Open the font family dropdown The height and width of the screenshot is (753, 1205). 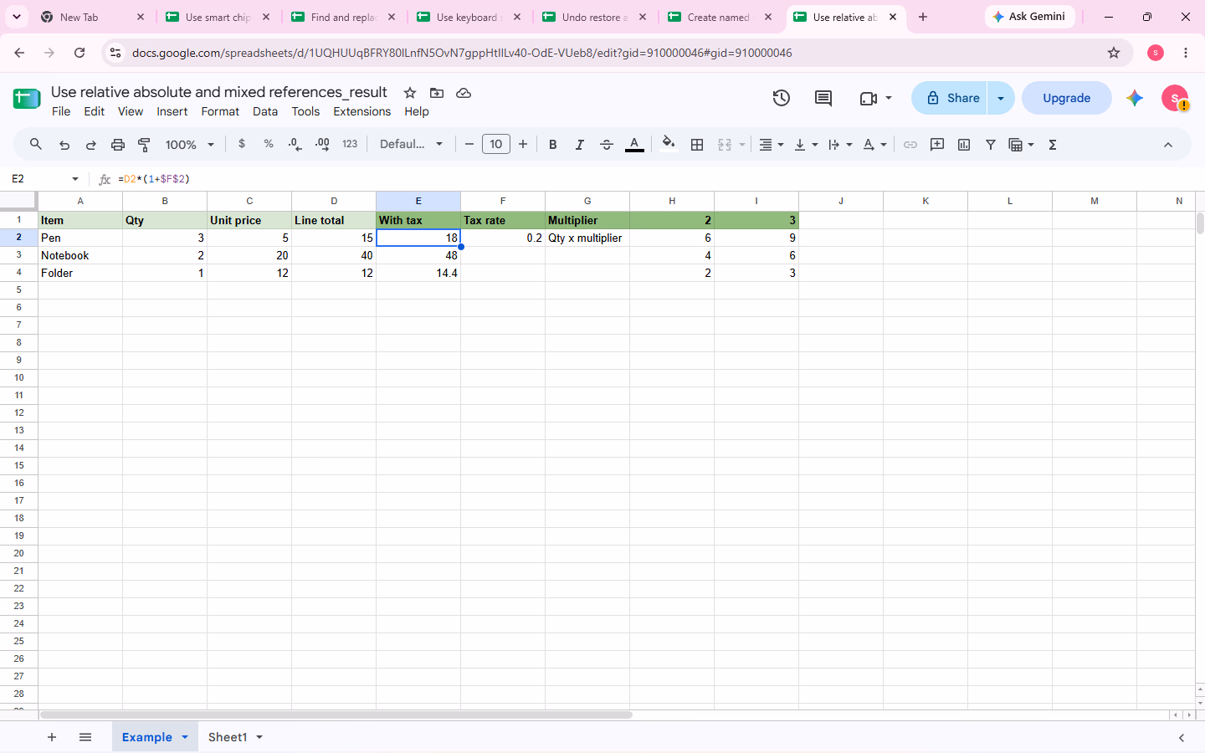coord(411,144)
